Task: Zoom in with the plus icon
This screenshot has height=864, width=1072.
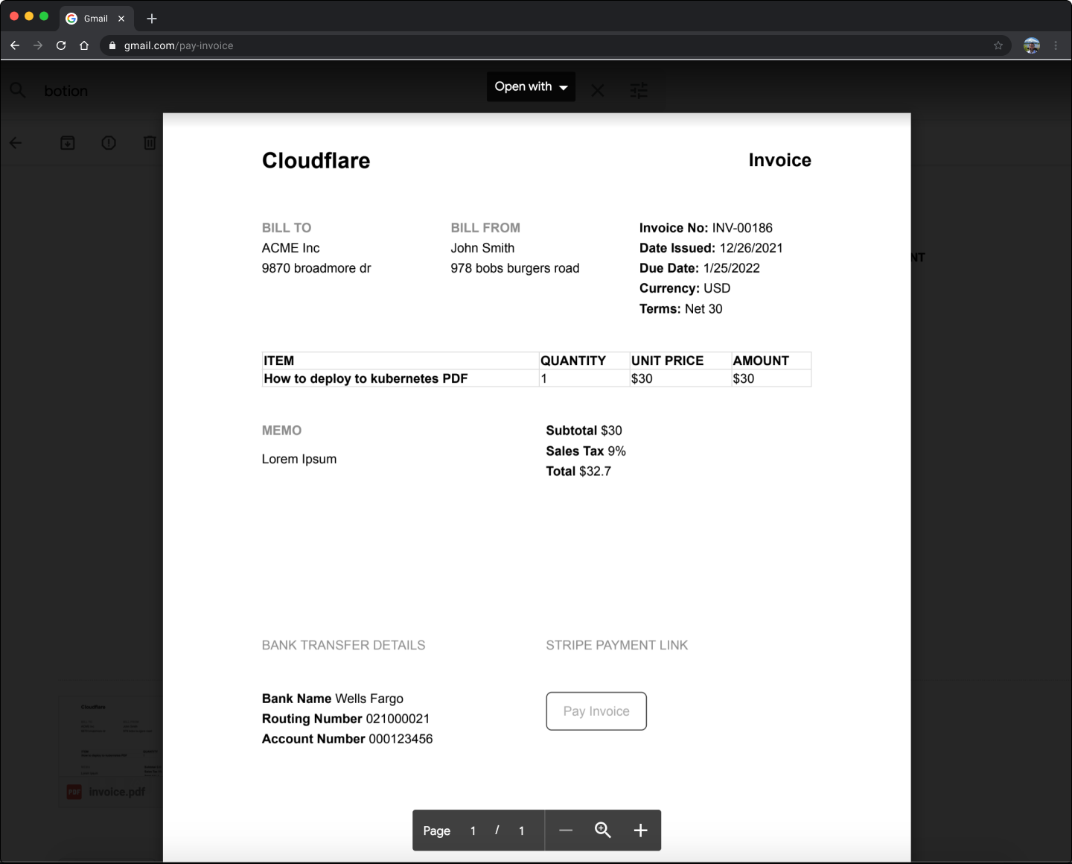Action: (640, 830)
